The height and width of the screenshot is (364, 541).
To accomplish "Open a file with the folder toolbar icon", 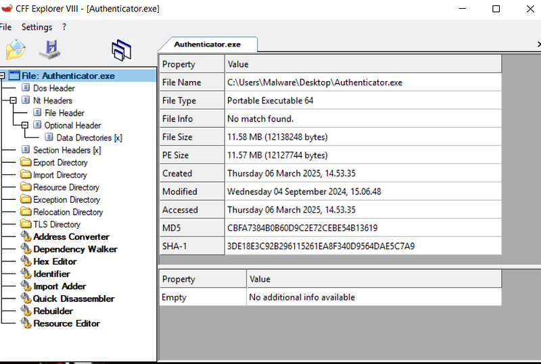I will click(x=16, y=49).
